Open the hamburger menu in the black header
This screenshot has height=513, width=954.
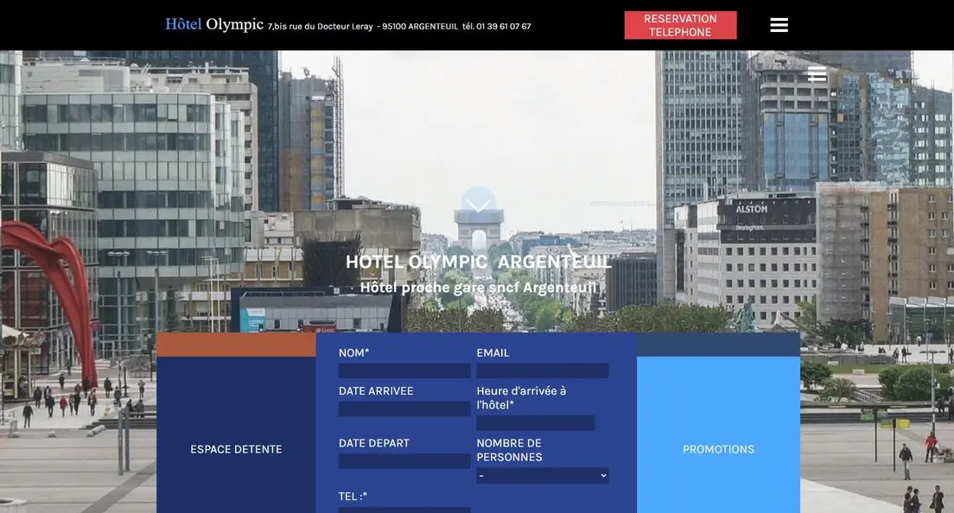(x=779, y=25)
